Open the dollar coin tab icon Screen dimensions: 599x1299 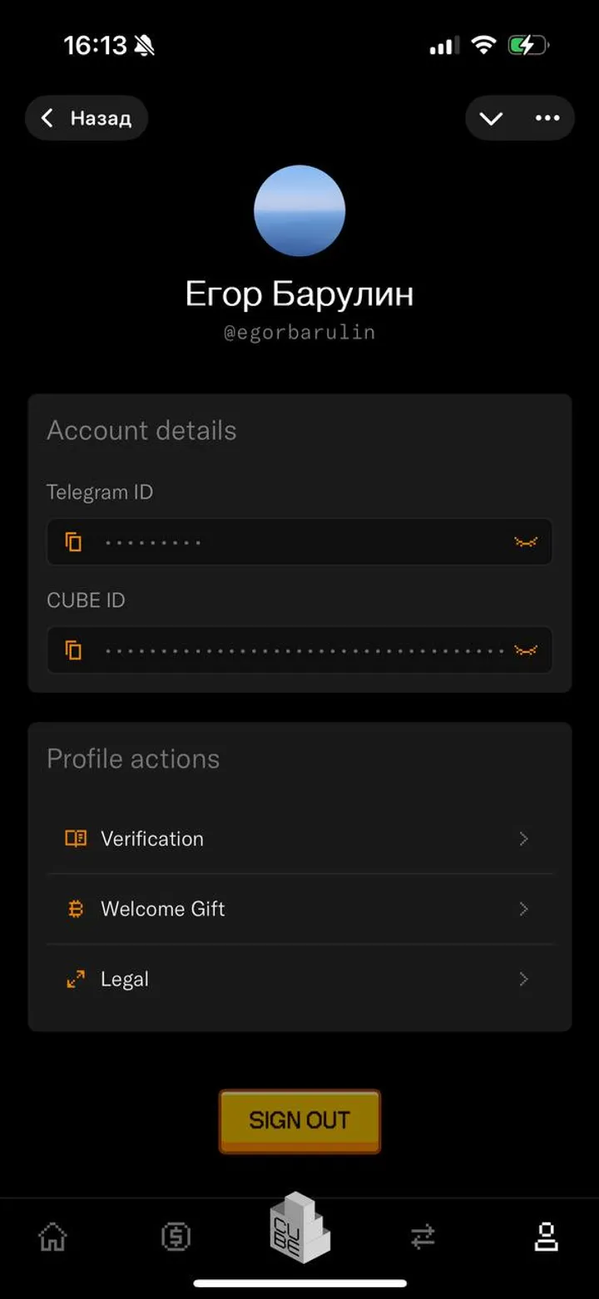click(x=176, y=1237)
